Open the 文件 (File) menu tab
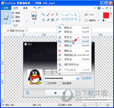114x108 pixels. (6, 8)
